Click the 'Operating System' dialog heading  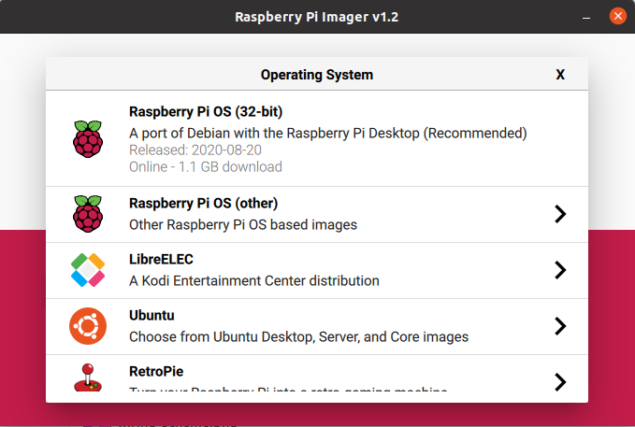317,75
